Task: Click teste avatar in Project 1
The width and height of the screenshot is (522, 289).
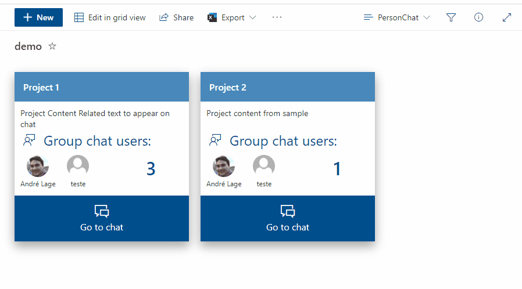Action: click(x=78, y=166)
